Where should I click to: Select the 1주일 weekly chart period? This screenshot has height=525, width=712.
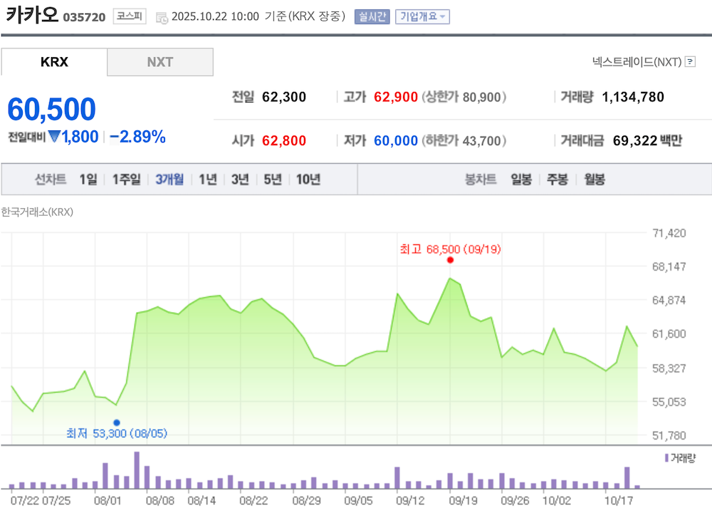coord(125,180)
